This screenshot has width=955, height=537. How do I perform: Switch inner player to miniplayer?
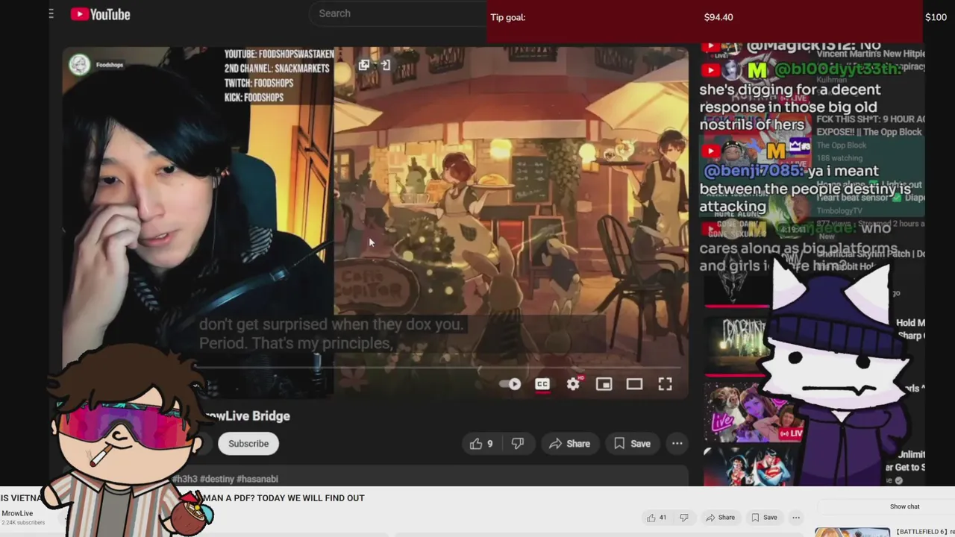604,384
